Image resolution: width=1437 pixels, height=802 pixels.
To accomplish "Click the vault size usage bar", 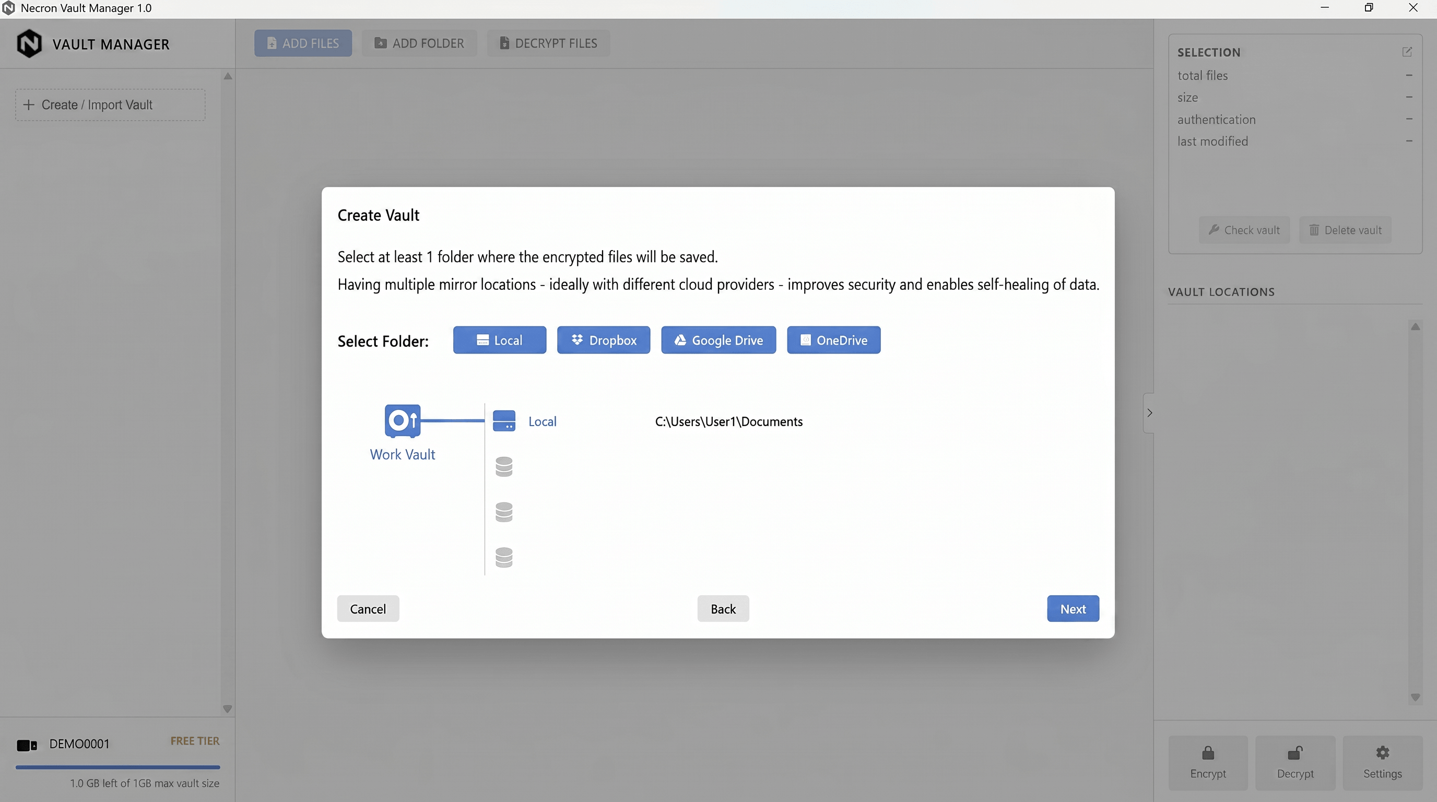I will (x=117, y=767).
